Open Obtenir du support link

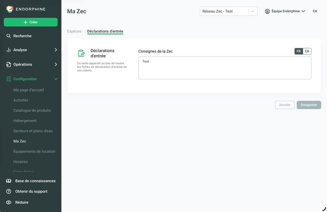tap(31, 192)
